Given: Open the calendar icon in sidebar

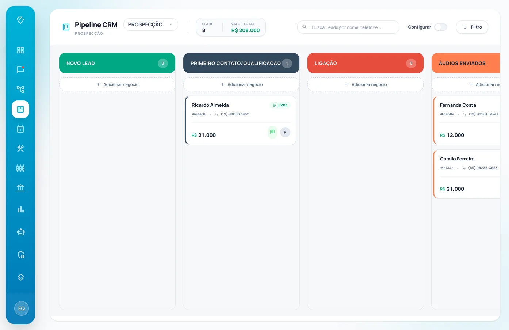Looking at the screenshot, I should (x=20, y=129).
